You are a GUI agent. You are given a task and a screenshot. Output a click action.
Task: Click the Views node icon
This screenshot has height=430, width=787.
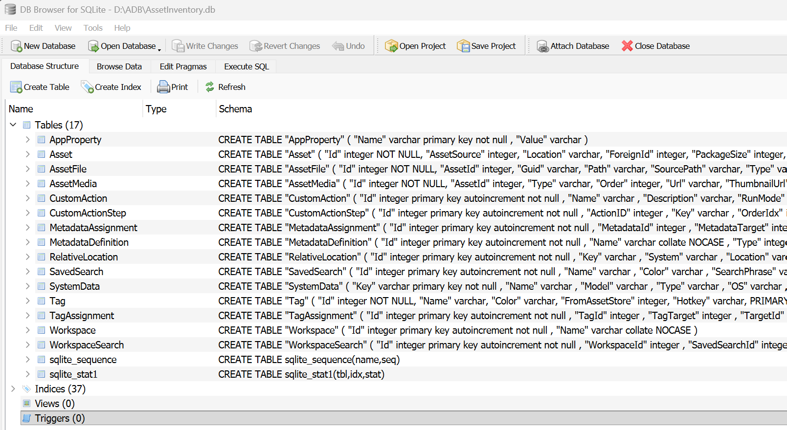pyautogui.click(x=27, y=404)
